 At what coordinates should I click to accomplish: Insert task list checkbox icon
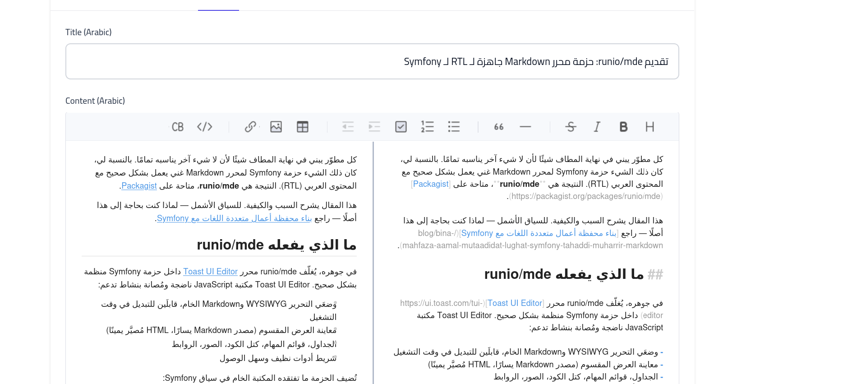point(401,127)
